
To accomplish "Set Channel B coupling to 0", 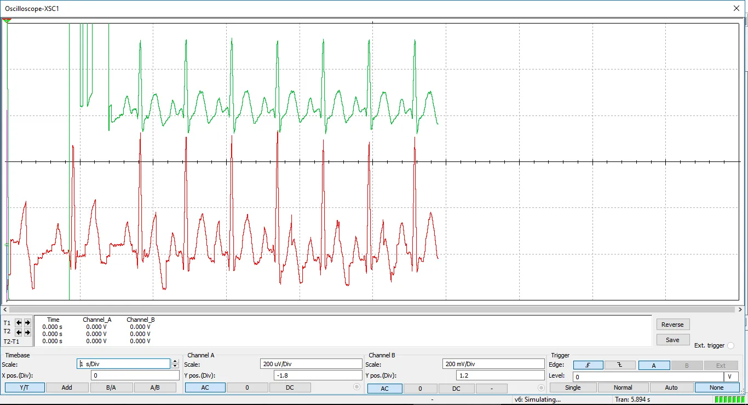I will [420, 389].
